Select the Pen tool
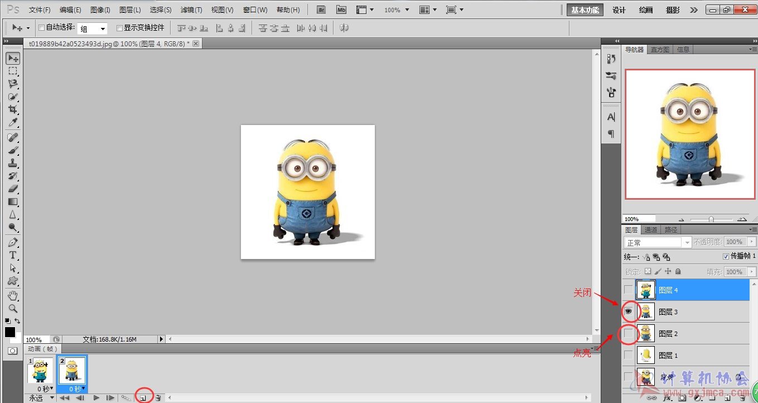This screenshot has height=403, width=758. [x=13, y=242]
